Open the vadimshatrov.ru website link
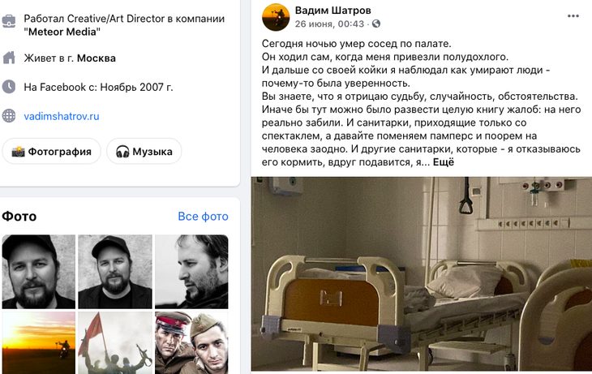This screenshot has height=374, width=592. point(62,116)
